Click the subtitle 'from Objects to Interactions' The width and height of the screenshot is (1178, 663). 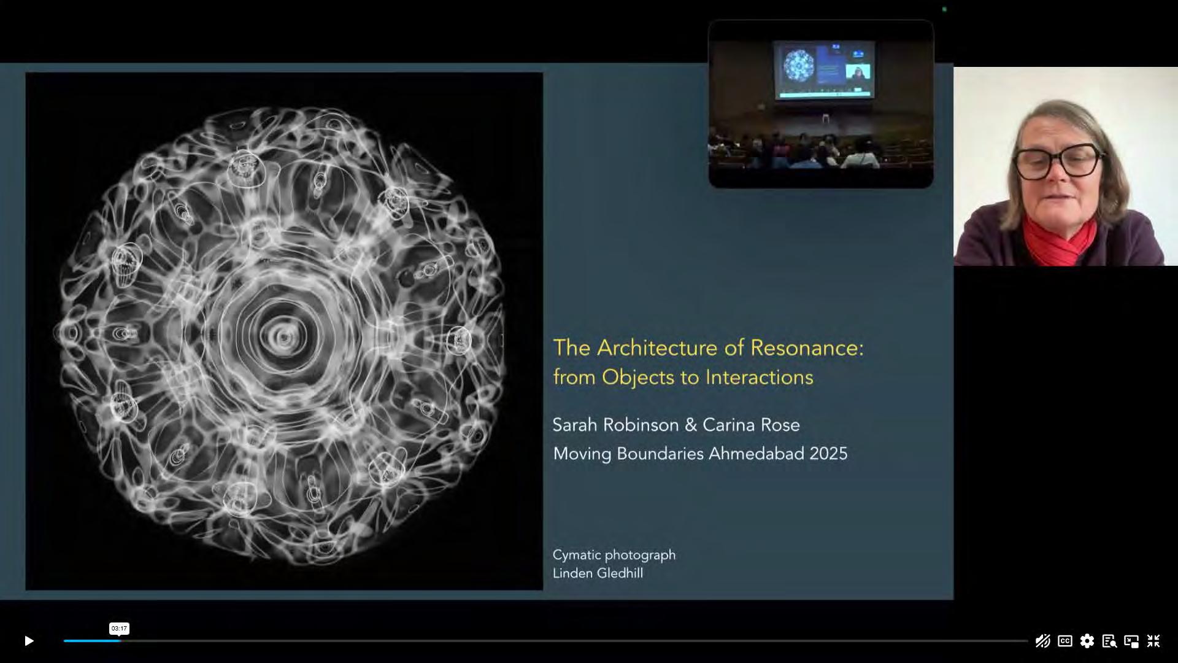[683, 377]
